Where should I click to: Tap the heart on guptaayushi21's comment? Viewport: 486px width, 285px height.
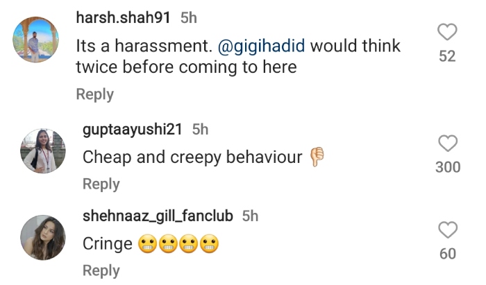tap(448, 143)
